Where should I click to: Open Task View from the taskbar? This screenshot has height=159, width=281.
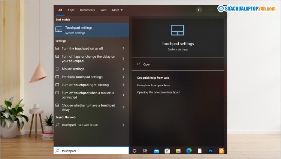coord(145,151)
